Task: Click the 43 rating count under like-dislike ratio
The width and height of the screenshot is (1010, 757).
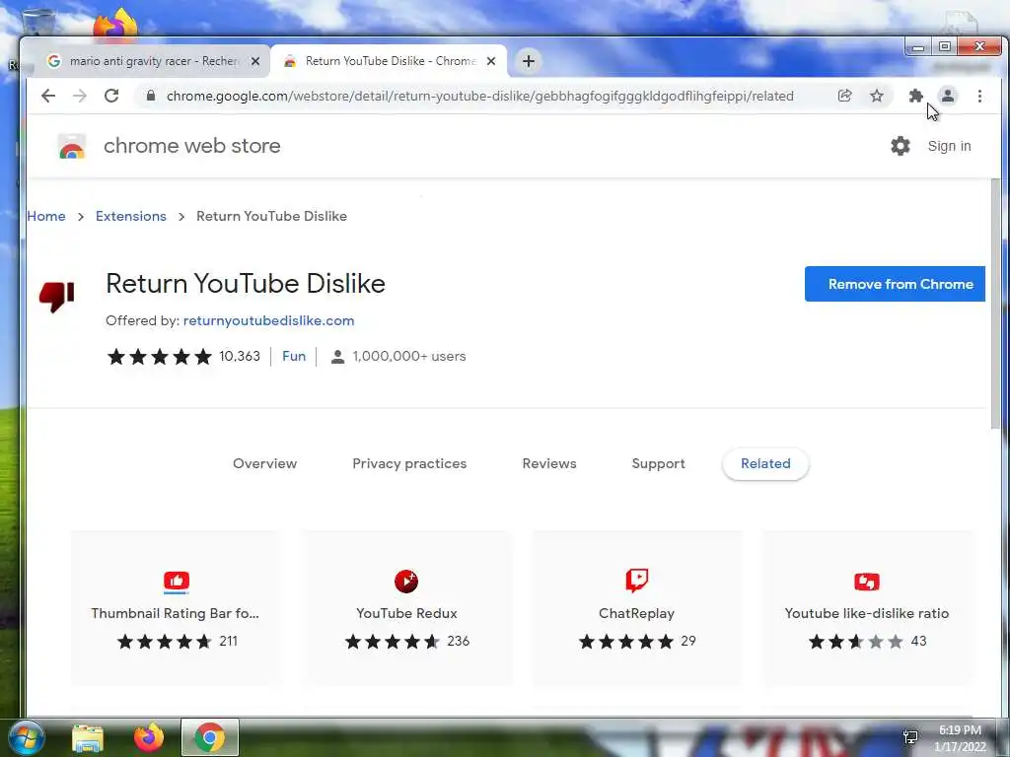Action: (918, 641)
